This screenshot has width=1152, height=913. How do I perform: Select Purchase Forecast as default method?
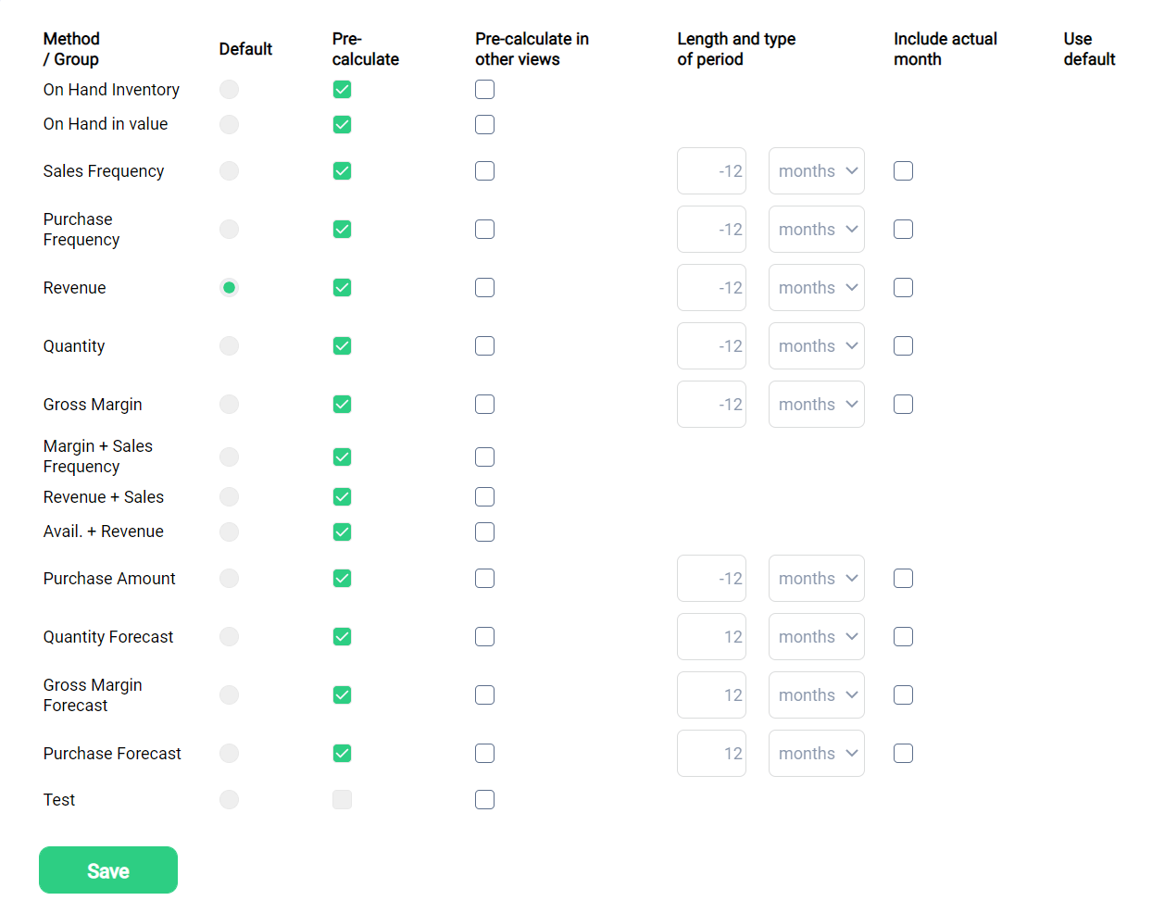tap(229, 754)
